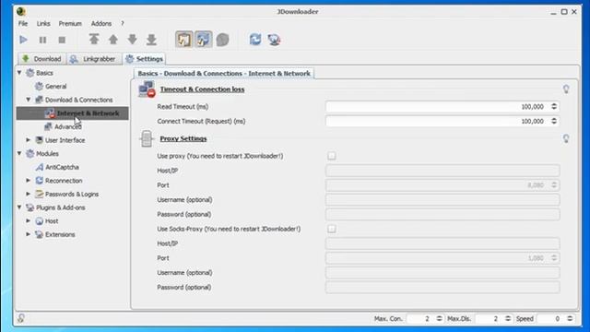This screenshot has height=332, width=590.
Task: Switch to the Linkgrabber tab
Action: pos(94,59)
